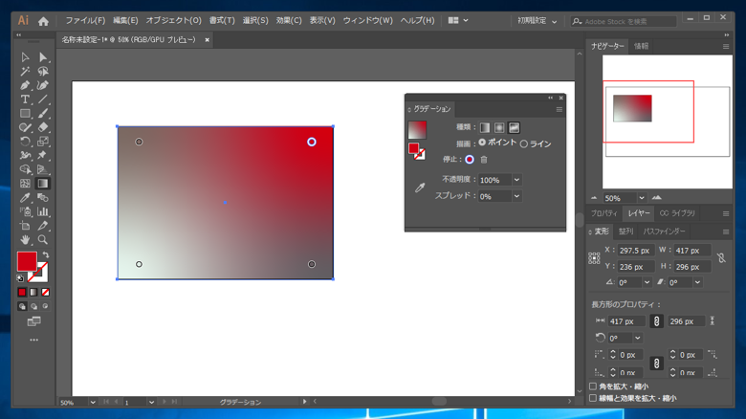Open 不透明度 opacity dropdown

pos(516,180)
